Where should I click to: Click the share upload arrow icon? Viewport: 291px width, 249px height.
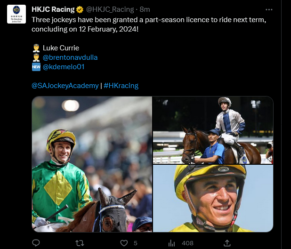coord(227,243)
